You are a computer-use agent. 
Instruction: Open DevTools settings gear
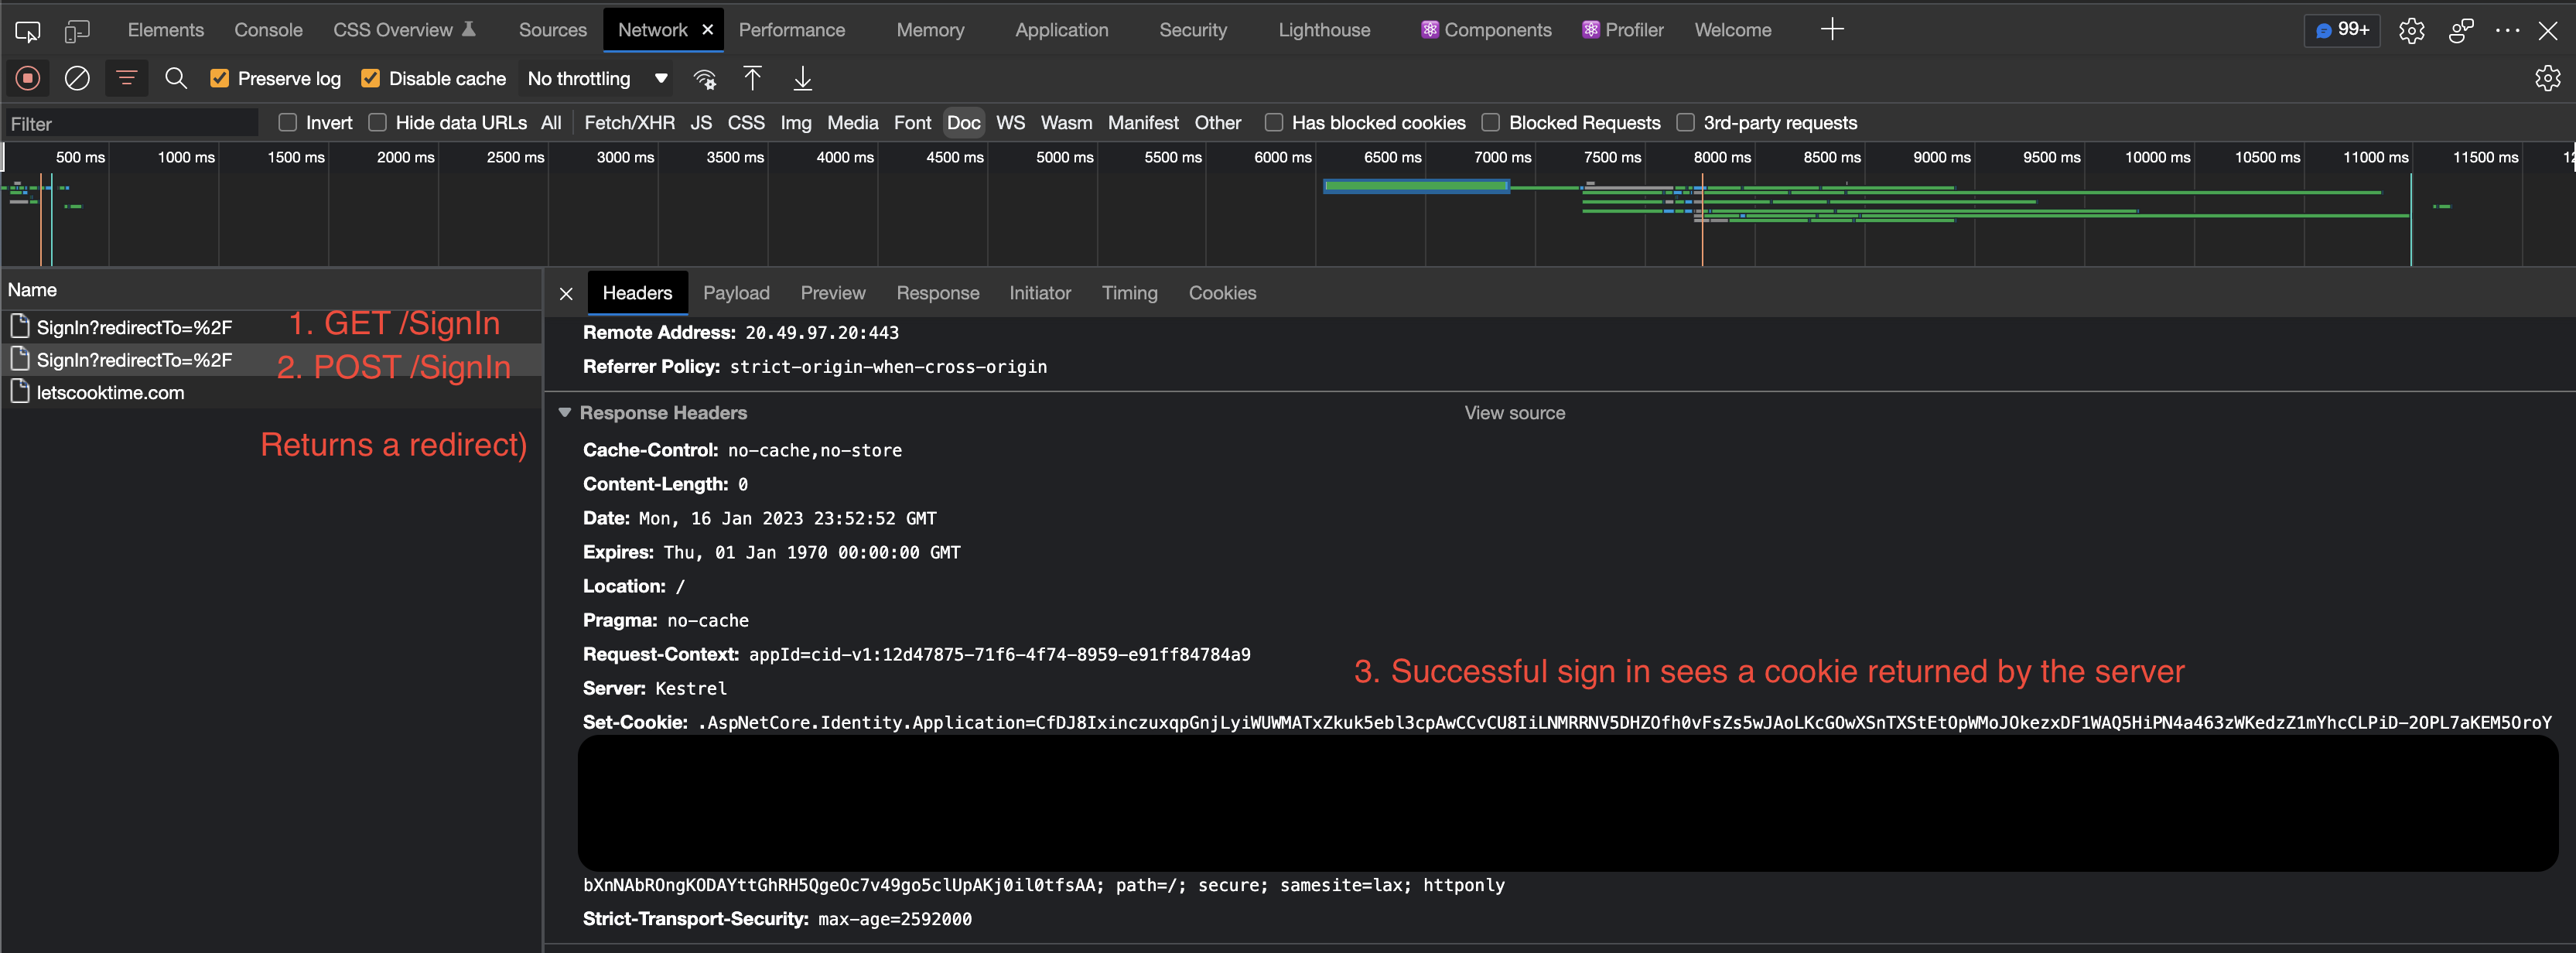coord(2412,31)
